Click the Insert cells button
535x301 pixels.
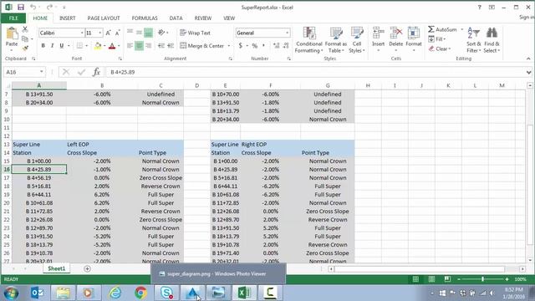tap(378, 40)
